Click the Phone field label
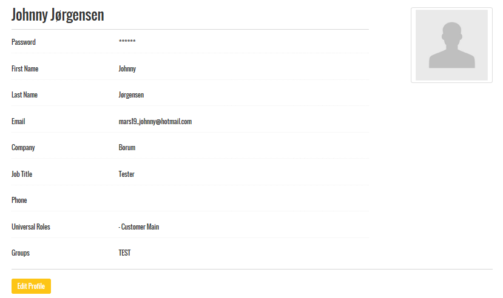 coord(19,200)
